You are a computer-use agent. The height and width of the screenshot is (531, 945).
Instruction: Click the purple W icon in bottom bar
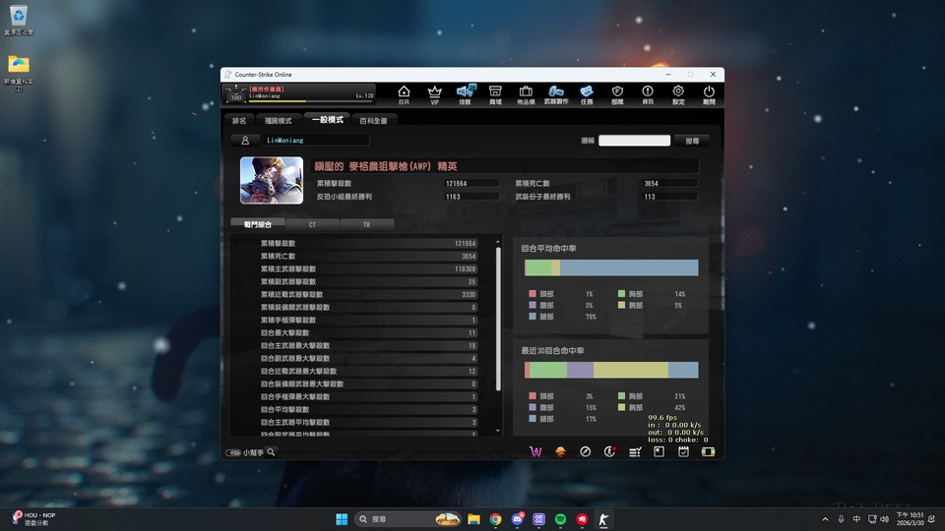click(536, 451)
